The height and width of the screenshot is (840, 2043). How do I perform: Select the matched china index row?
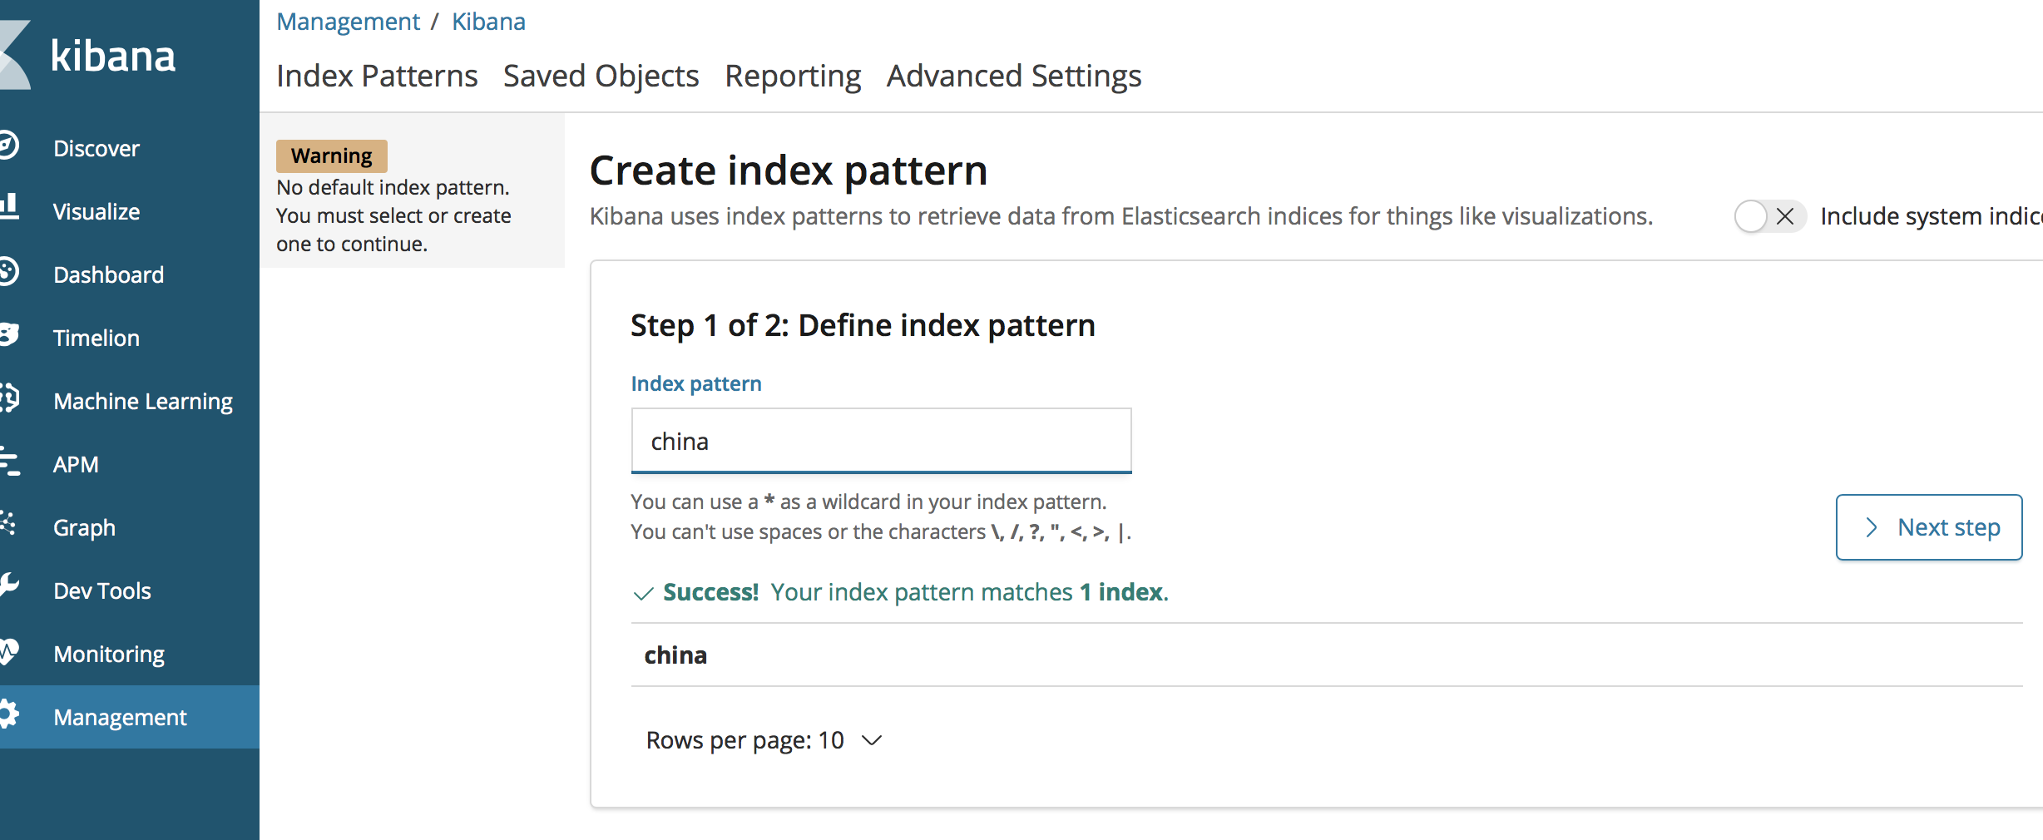675,655
